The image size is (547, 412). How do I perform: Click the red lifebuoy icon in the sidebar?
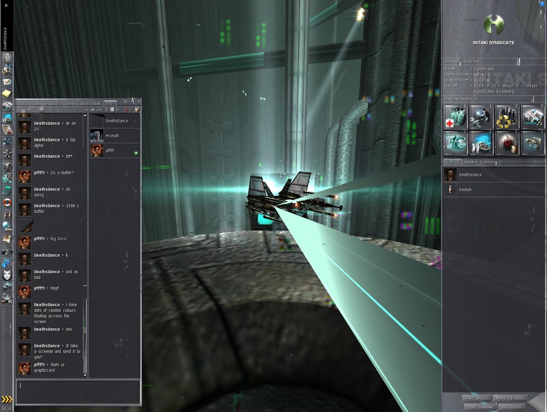click(x=7, y=202)
